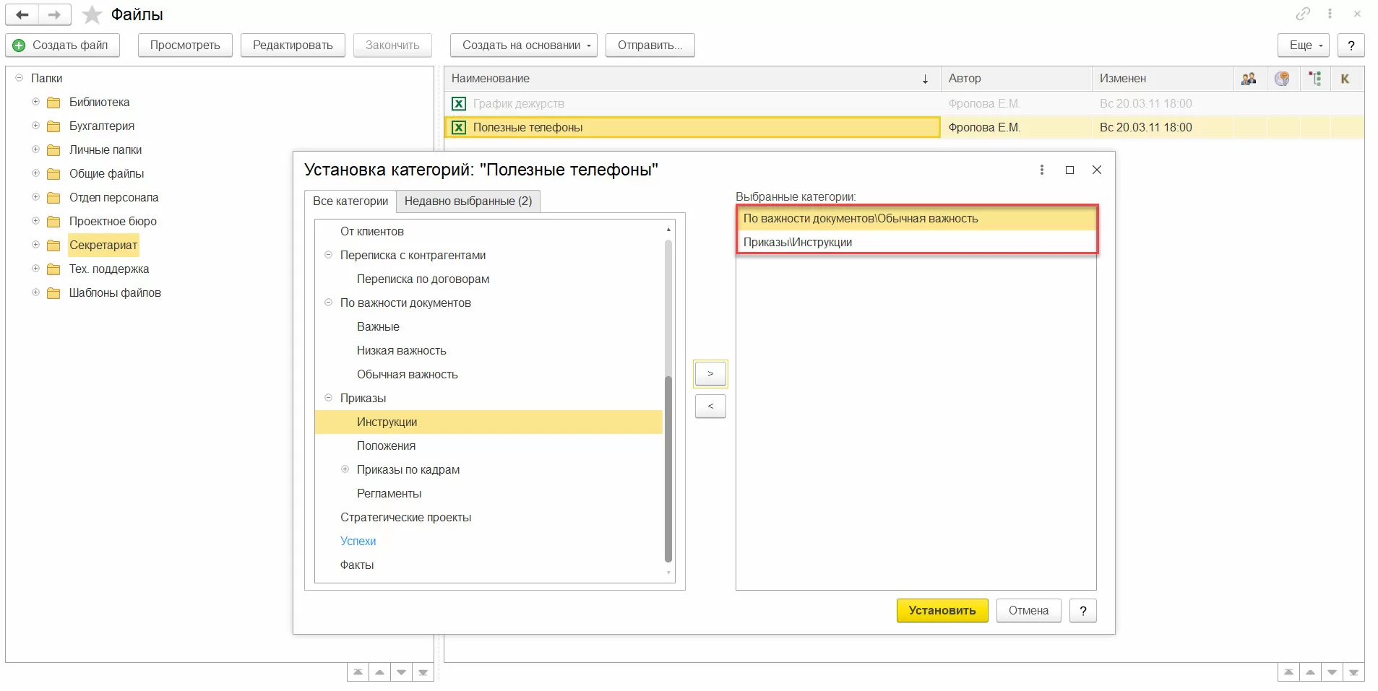Confirm with Установить button
This screenshot has width=1378, height=691.
942,611
